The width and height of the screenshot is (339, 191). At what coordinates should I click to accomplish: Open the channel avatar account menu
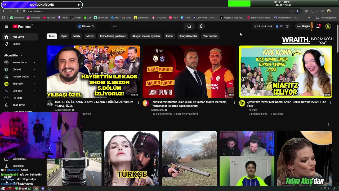(x=328, y=26)
